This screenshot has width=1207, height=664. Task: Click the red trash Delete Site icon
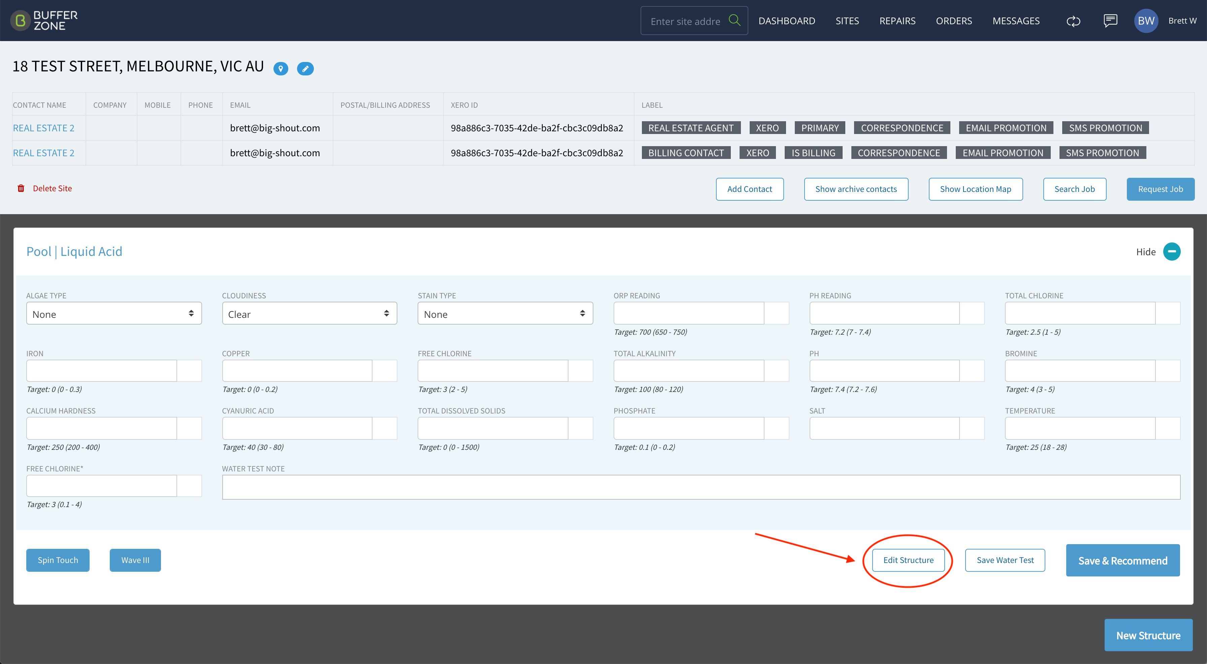point(21,188)
